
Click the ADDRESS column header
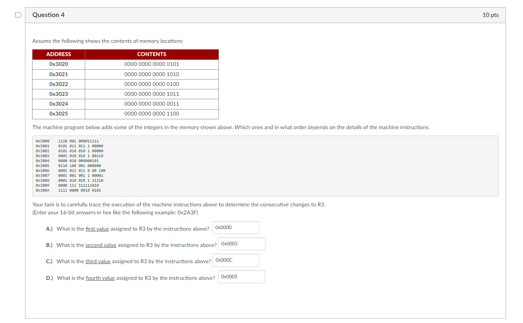point(59,55)
